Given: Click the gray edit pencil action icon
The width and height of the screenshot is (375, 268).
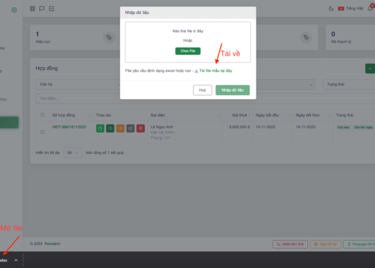Looking at the screenshot, I should (131, 129).
